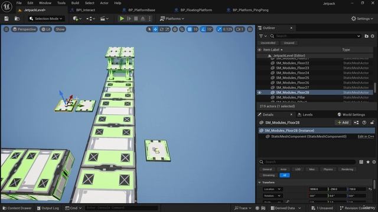
Task: Switch to the BP_FloatingPlatform tab
Action: coord(196,10)
